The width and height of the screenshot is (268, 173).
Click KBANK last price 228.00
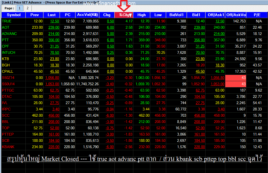tap(54, 147)
